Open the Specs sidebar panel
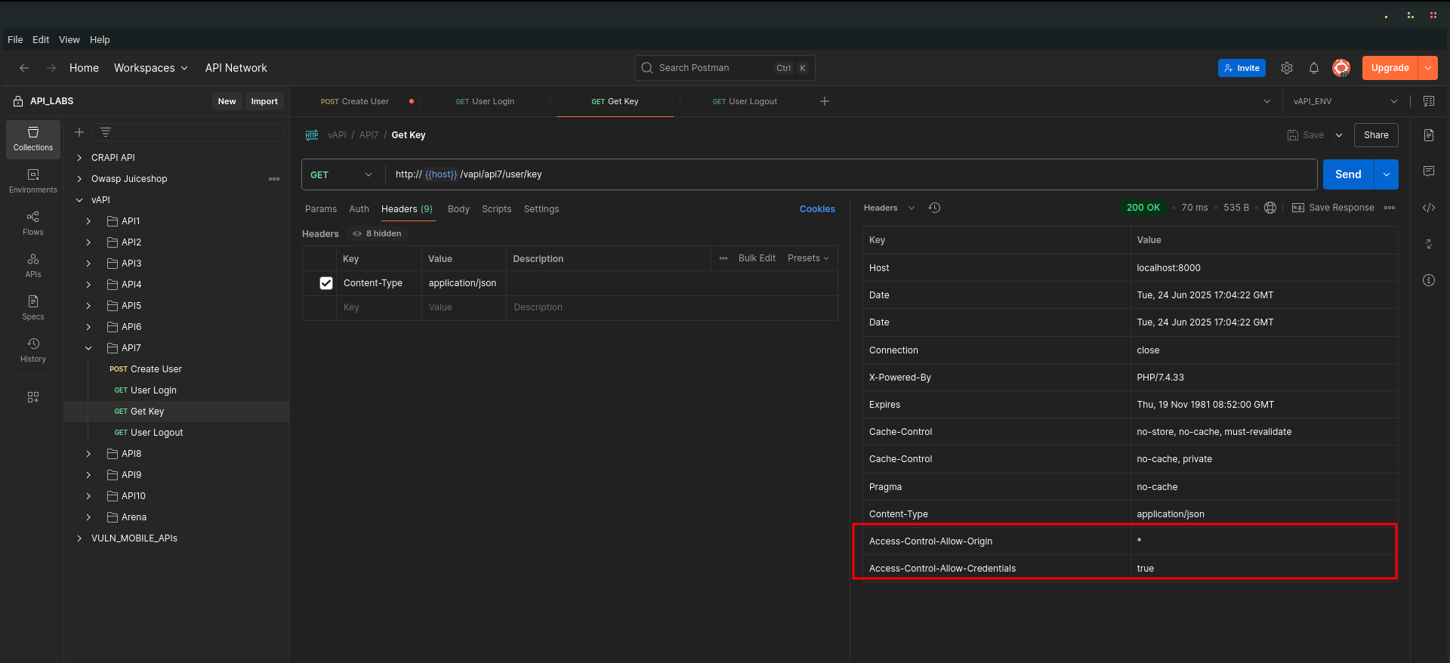Viewport: 1450px width, 663px height. (33, 308)
